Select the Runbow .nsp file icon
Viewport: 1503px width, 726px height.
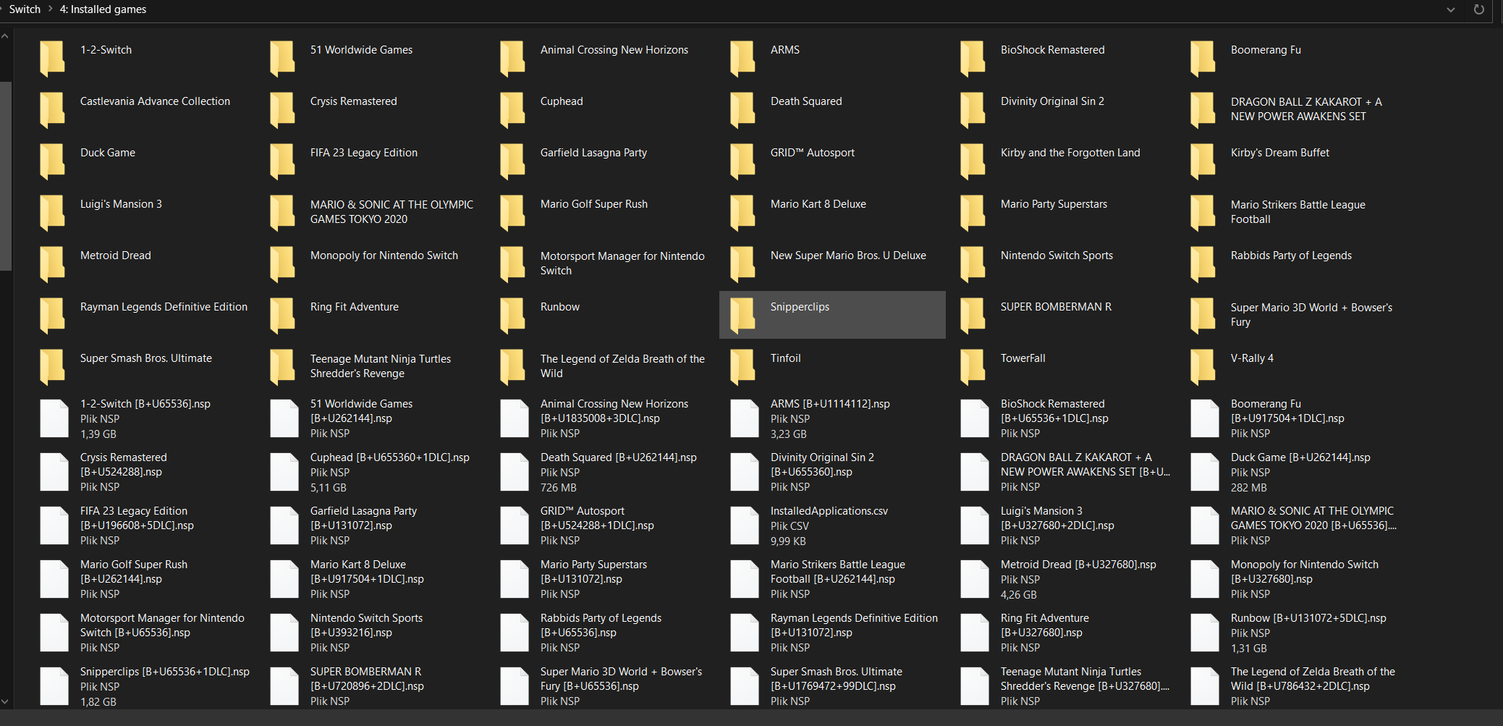pos(1205,633)
